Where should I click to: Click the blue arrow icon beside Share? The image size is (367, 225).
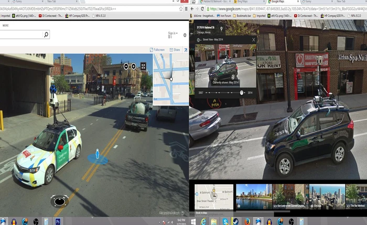pos(186,50)
